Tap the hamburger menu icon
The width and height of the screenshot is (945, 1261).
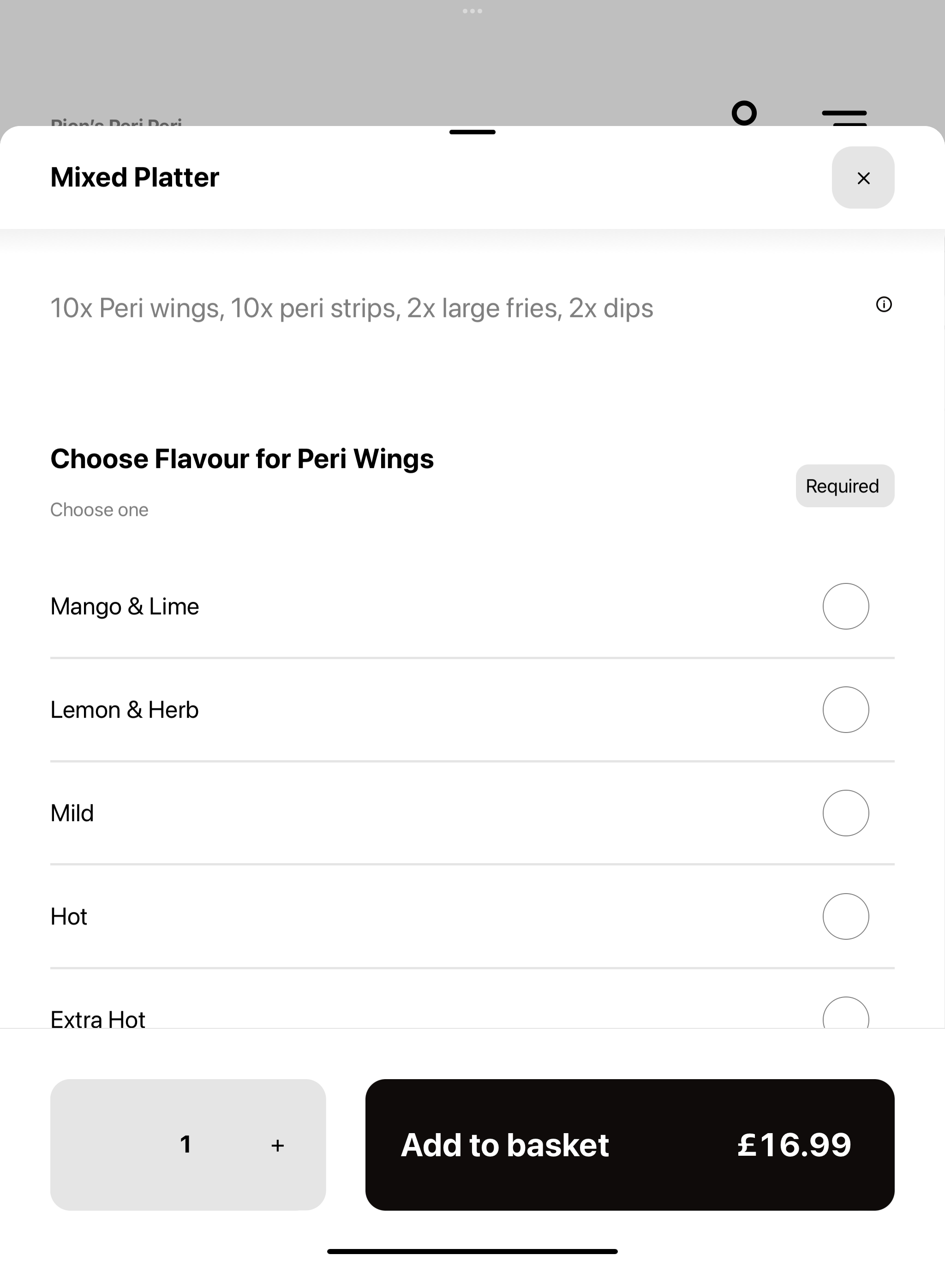coord(845,117)
